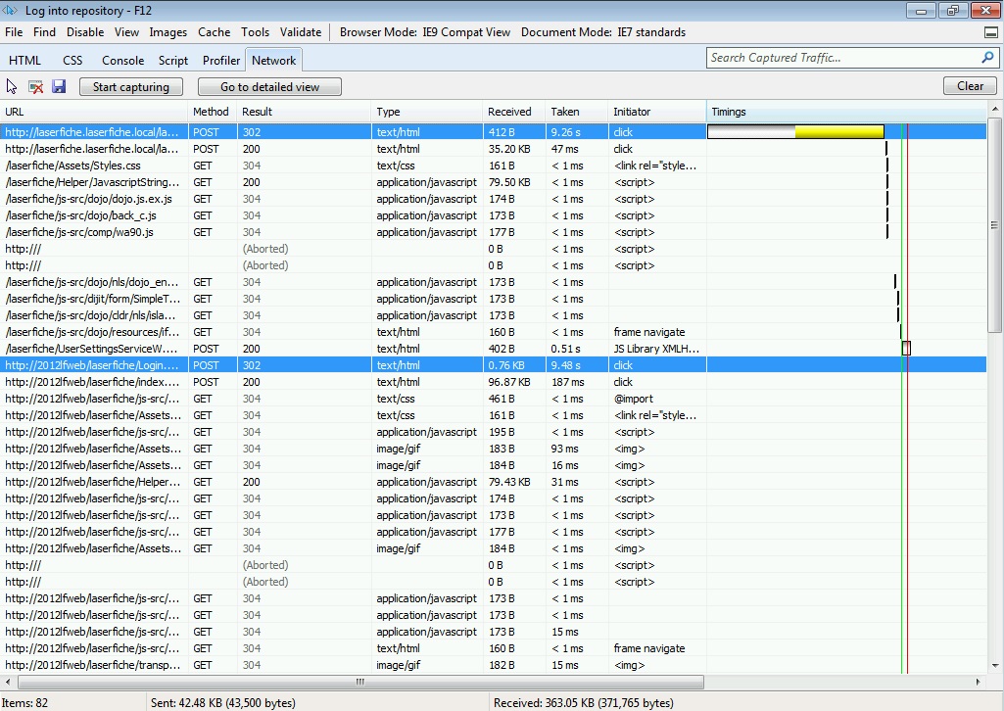Switch to the Console tab
1004x711 pixels.
pyautogui.click(x=122, y=61)
